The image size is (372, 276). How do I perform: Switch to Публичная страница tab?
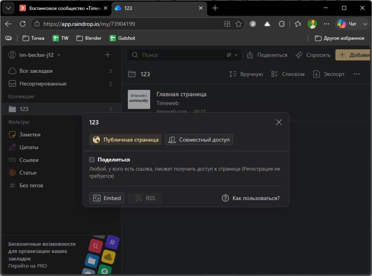click(x=125, y=140)
